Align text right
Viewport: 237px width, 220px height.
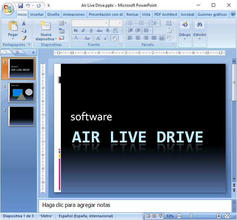pos(146,38)
